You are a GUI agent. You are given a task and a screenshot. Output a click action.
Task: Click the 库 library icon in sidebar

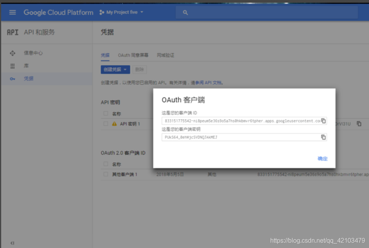(x=13, y=66)
